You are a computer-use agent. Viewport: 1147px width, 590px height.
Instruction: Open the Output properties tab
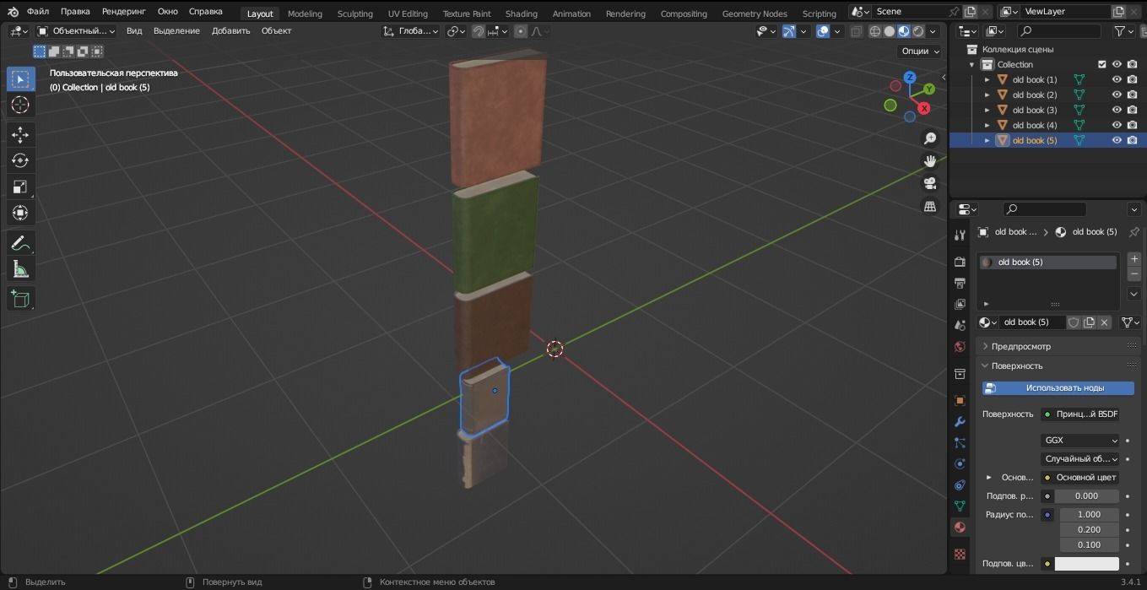pos(960,283)
